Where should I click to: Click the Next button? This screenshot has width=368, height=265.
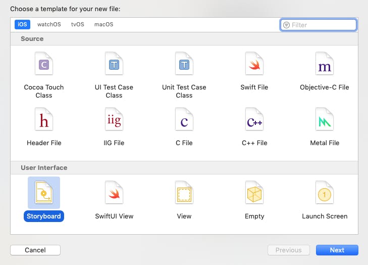(337, 250)
